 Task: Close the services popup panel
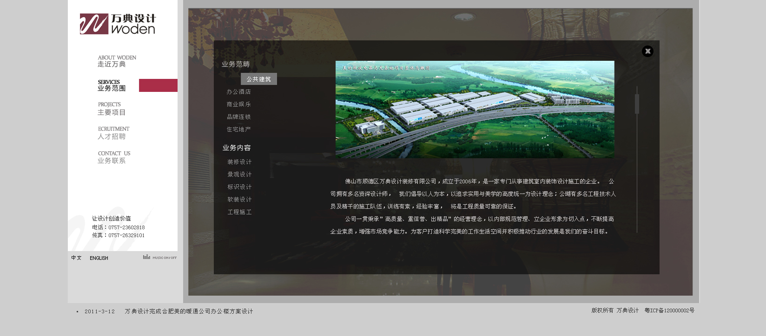(647, 52)
